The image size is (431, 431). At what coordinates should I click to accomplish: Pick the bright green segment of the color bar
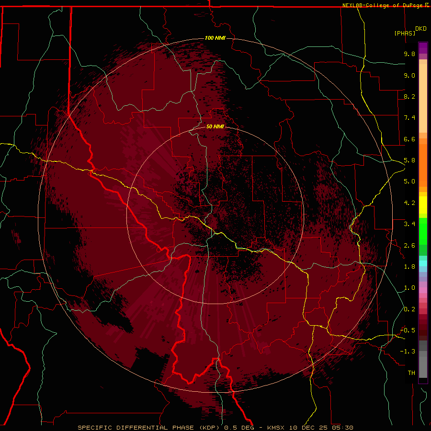[423, 231]
